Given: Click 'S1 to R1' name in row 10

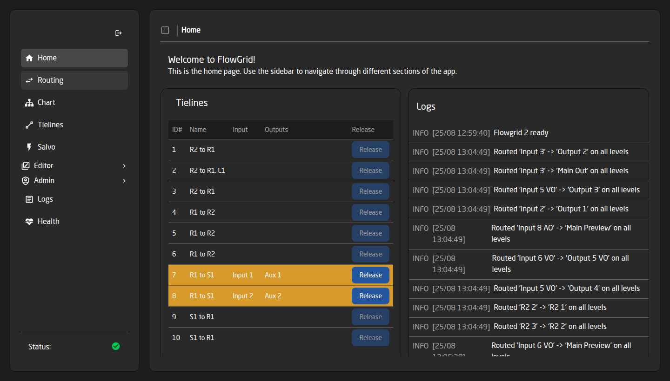Looking at the screenshot, I should tap(202, 338).
